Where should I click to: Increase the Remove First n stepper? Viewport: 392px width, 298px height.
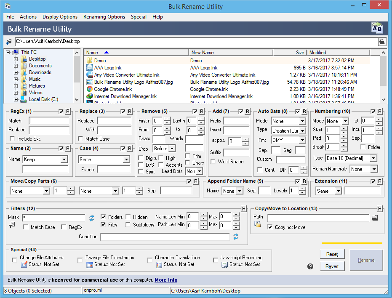click(x=167, y=119)
